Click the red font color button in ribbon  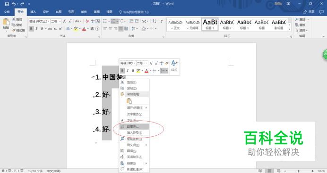tap(84, 29)
